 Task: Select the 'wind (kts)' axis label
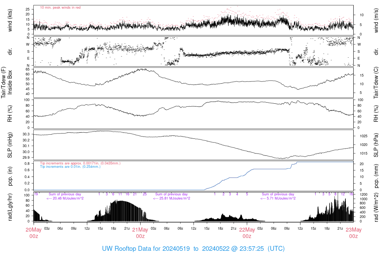10,20
